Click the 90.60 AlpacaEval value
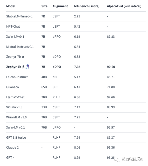Viewport: 148px width, 166px height. (111, 67)
